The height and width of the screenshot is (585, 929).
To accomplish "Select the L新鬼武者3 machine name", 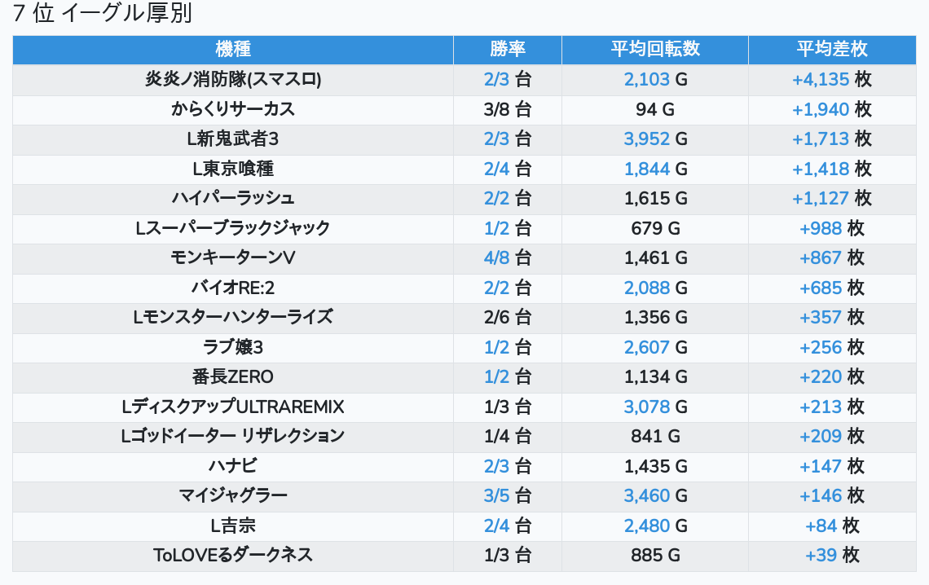I will (x=233, y=139).
